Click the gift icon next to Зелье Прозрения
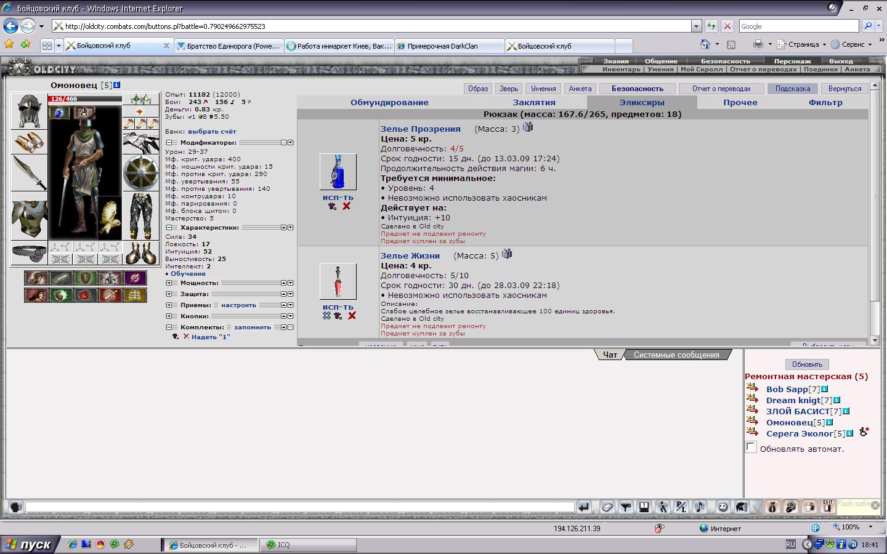 click(x=528, y=127)
